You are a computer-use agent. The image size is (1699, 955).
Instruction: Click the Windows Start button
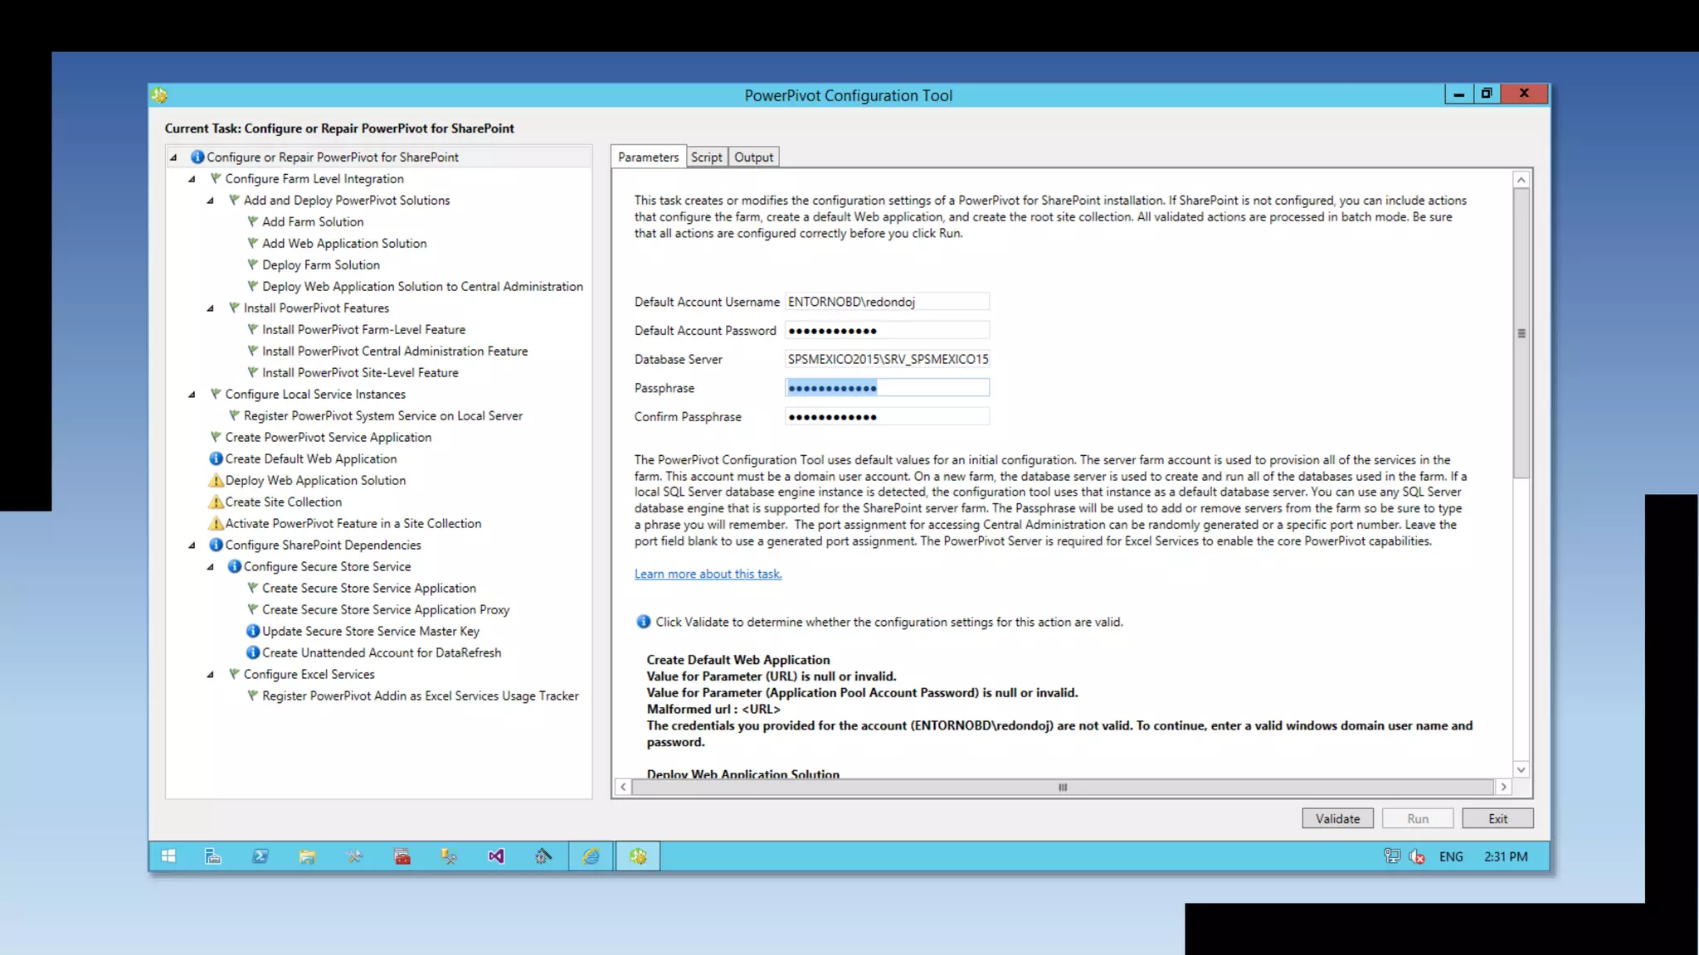click(168, 856)
